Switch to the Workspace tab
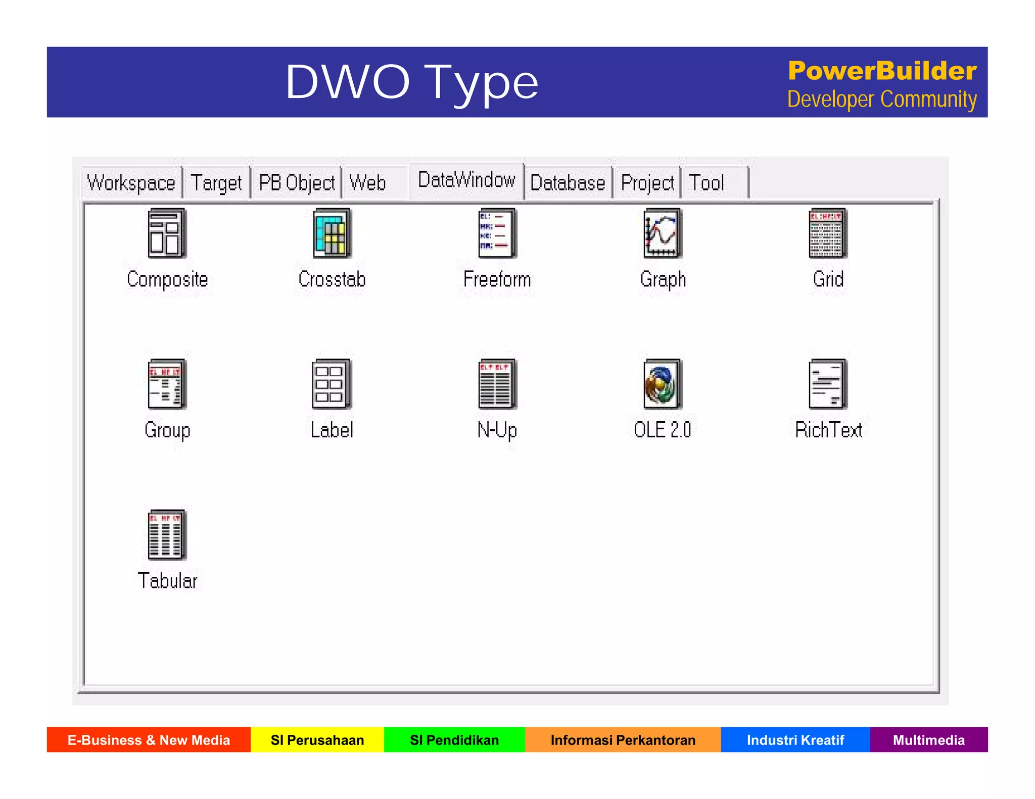The width and height of the screenshot is (1035, 799). point(131,182)
